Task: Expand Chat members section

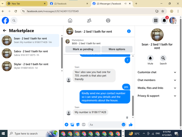Action: click(x=157, y=80)
